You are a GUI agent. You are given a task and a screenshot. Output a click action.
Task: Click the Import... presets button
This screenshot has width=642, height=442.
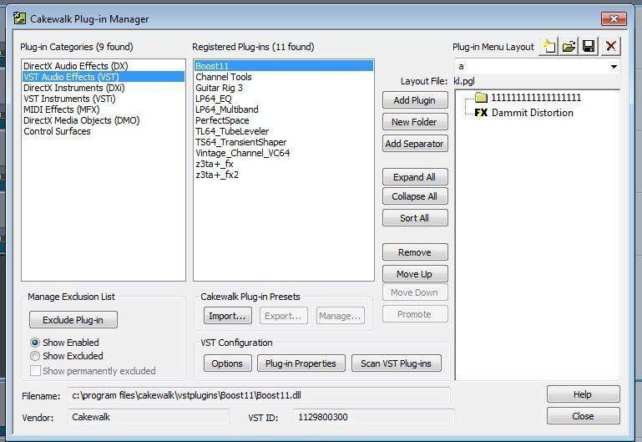click(228, 316)
